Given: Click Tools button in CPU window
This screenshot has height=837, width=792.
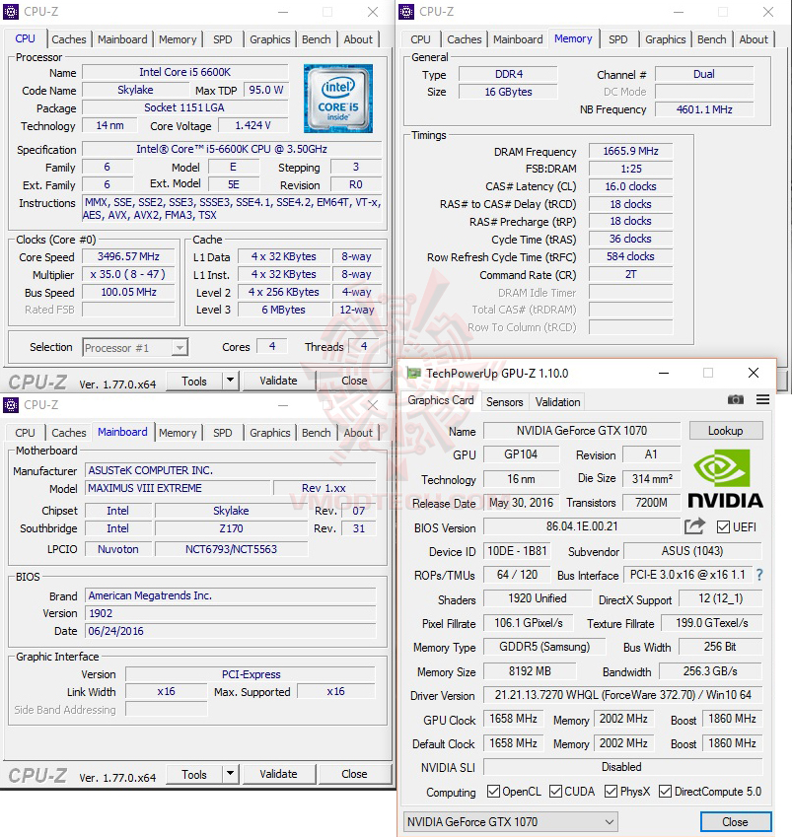Looking at the screenshot, I should (x=194, y=382).
